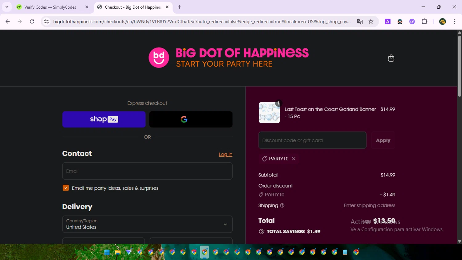Click the Enter shipping address text
This screenshot has width=462, height=260.
pos(369,205)
